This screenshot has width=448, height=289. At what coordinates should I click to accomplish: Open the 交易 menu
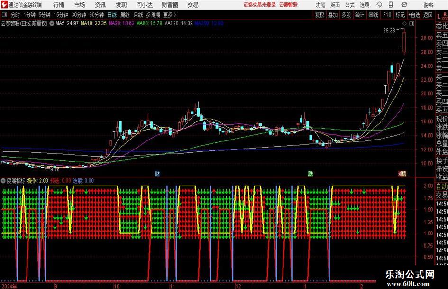(193, 5)
